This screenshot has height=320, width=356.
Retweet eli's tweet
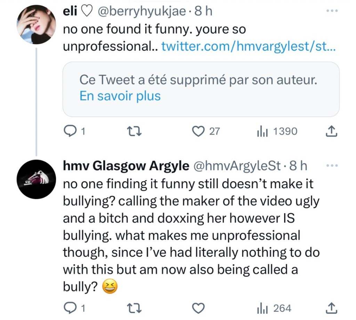point(134,131)
